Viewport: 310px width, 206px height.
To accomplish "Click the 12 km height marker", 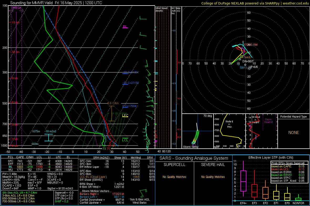I will 16,52.
